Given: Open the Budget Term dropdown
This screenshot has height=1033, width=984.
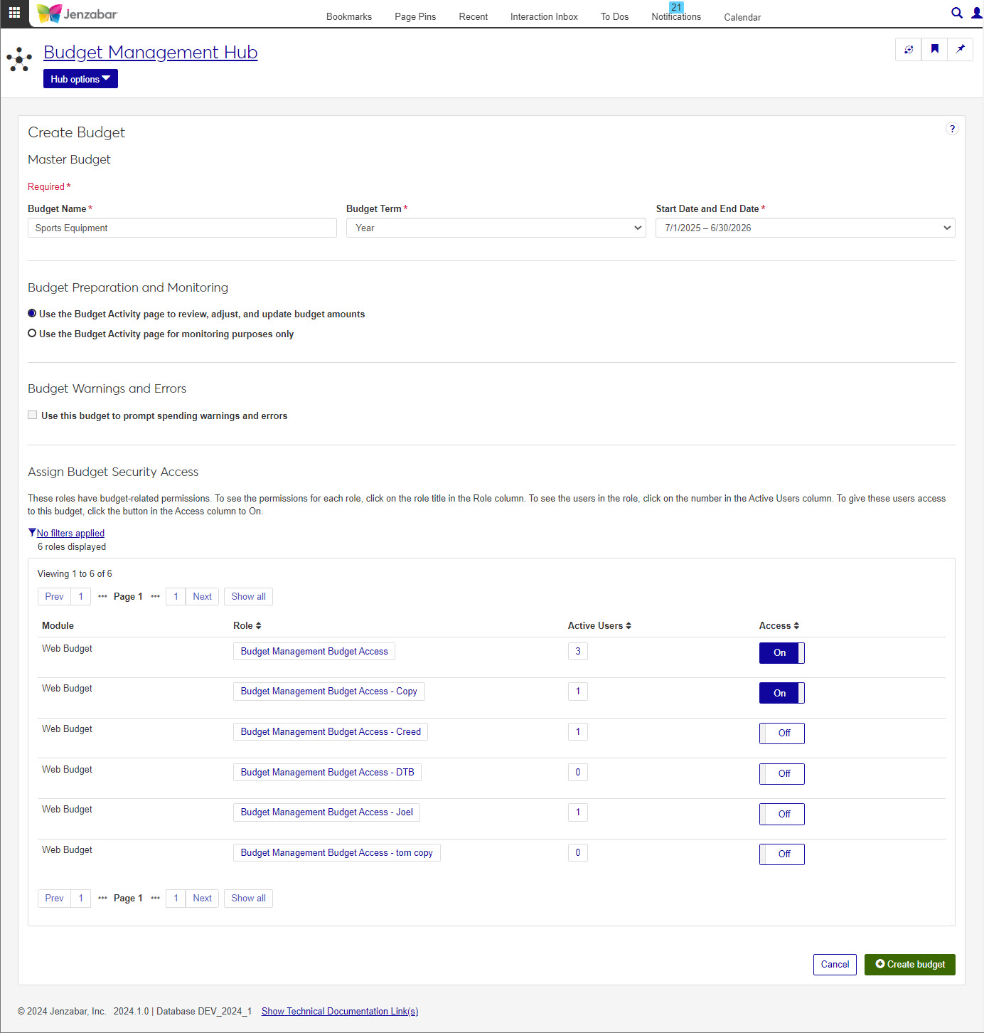Looking at the screenshot, I should tap(496, 228).
